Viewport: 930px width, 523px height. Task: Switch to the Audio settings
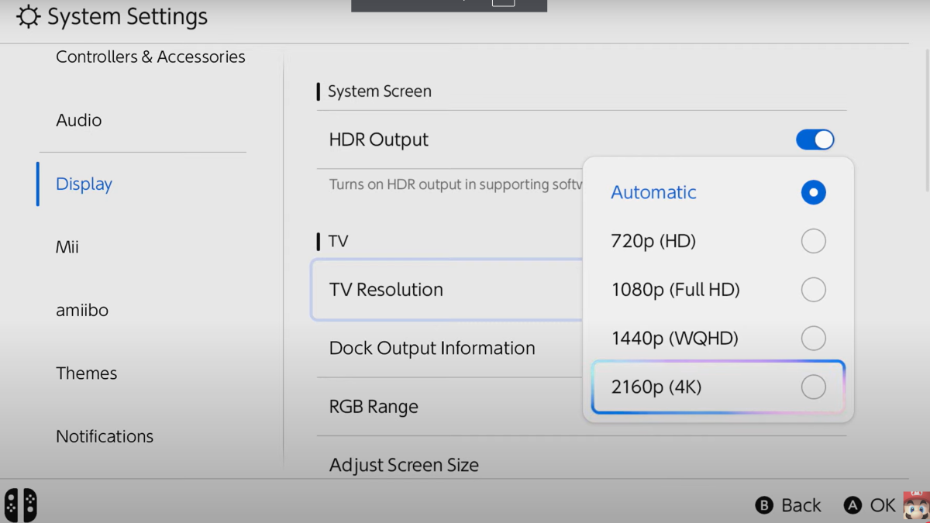coord(79,120)
